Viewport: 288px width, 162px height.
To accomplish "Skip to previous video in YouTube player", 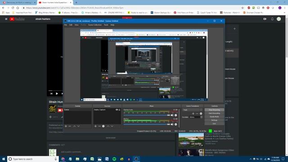I will click(51, 94).
